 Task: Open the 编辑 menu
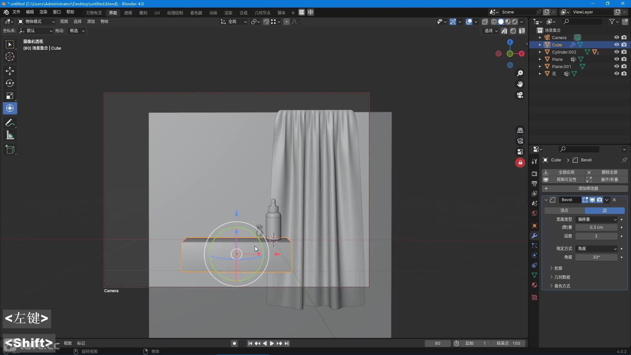[x=30, y=12]
